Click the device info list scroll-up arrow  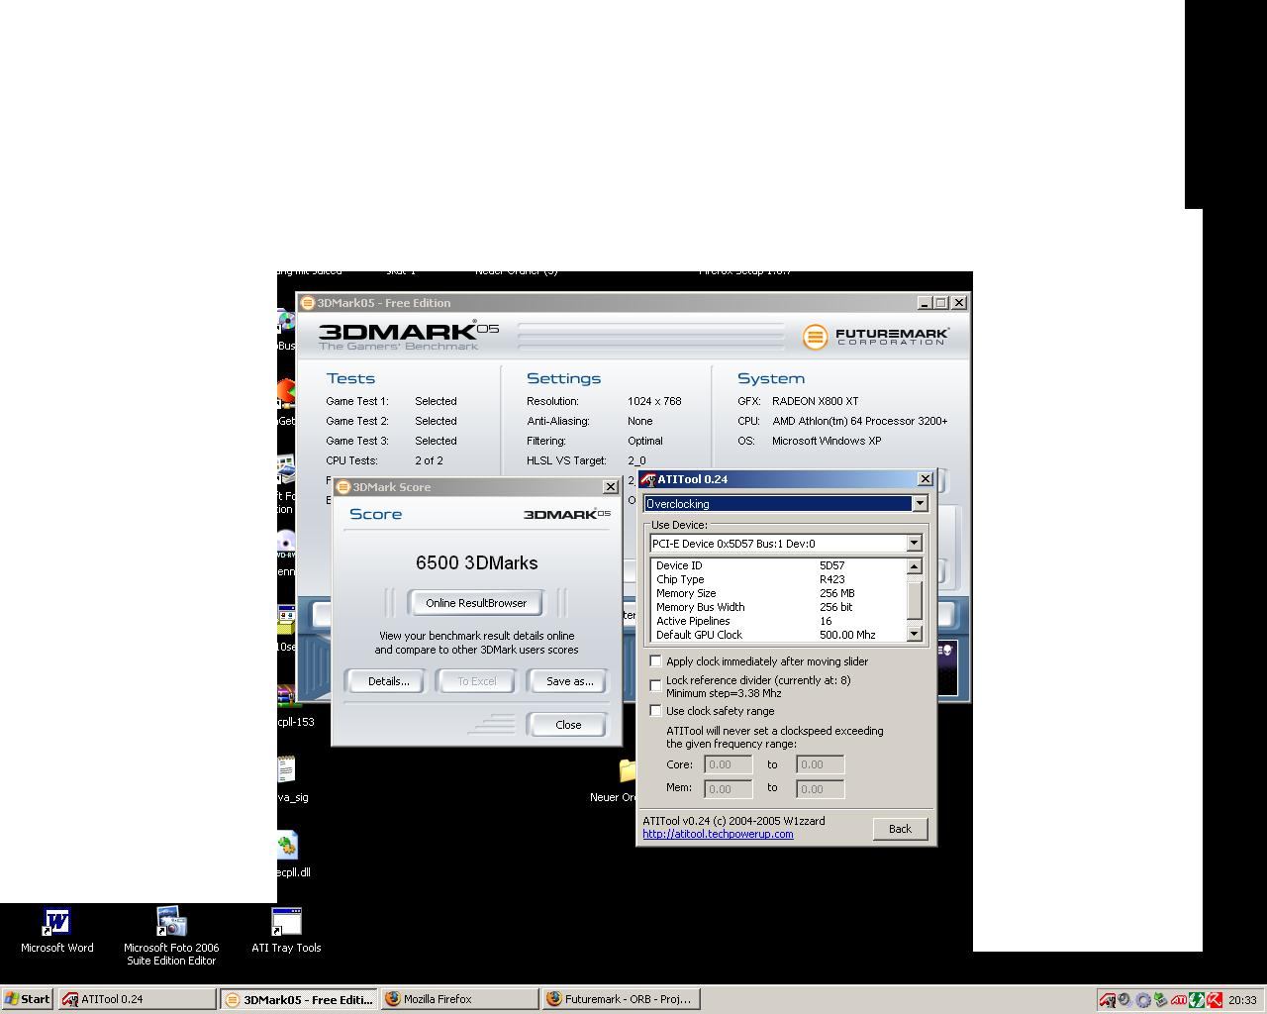pos(914,566)
